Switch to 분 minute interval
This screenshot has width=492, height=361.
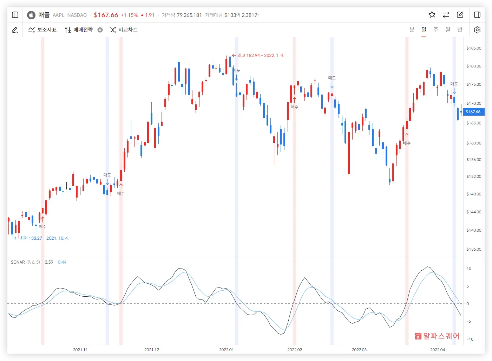(x=412, y=30)
